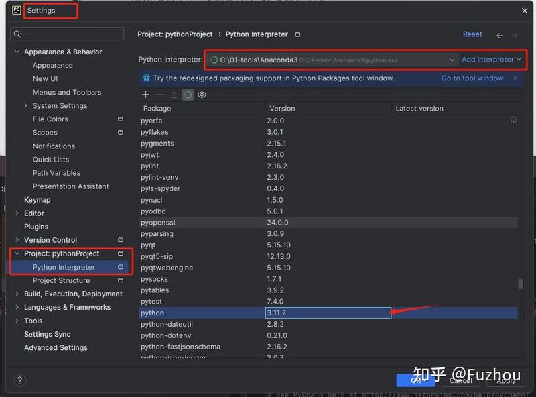This screenshot has height=397, width=536.
Task: Select the pyodbc package row
Action: click(x=328, y=211)
